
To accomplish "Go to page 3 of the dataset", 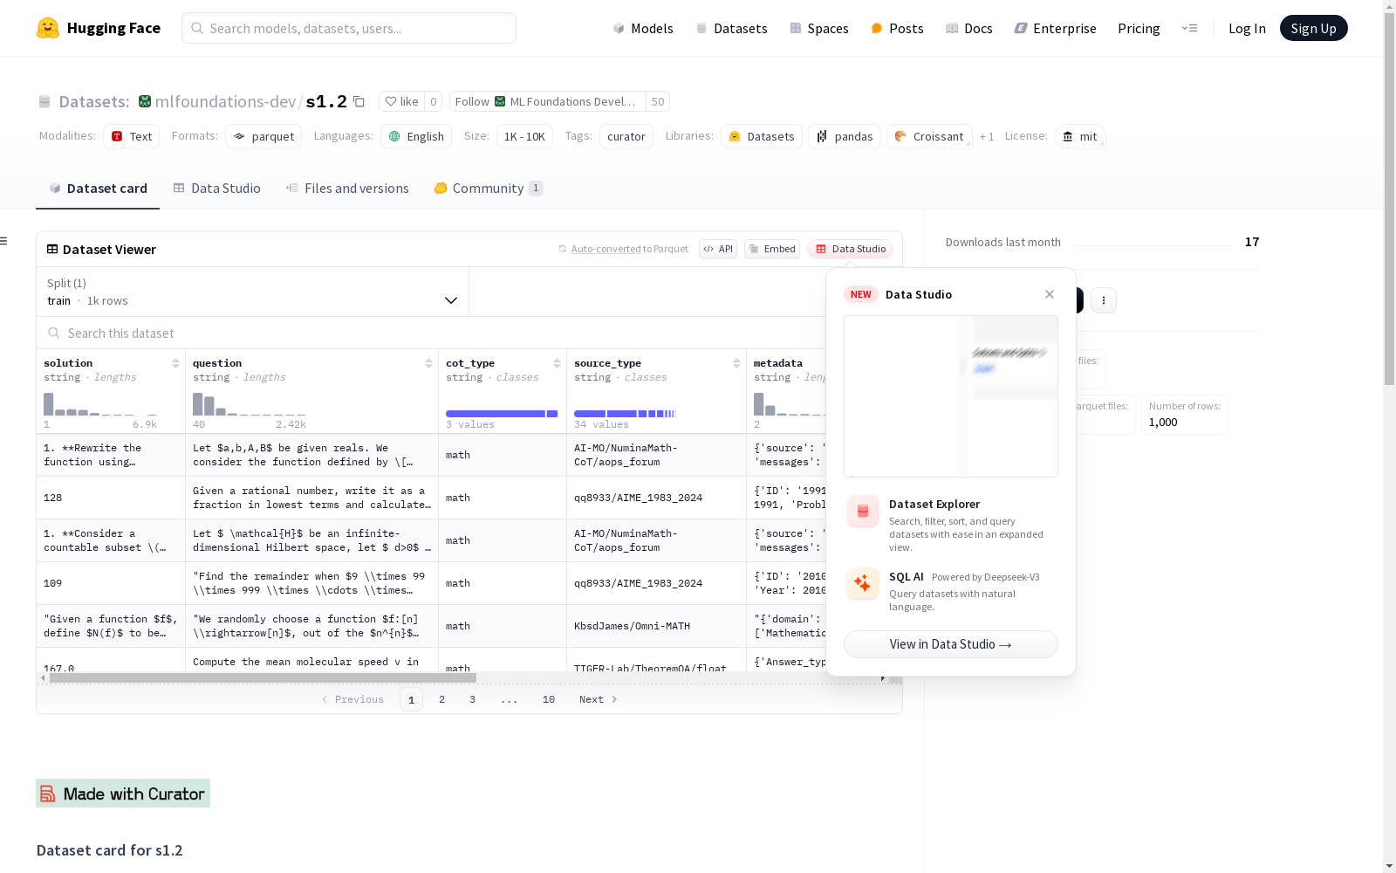I will point(473,699).
